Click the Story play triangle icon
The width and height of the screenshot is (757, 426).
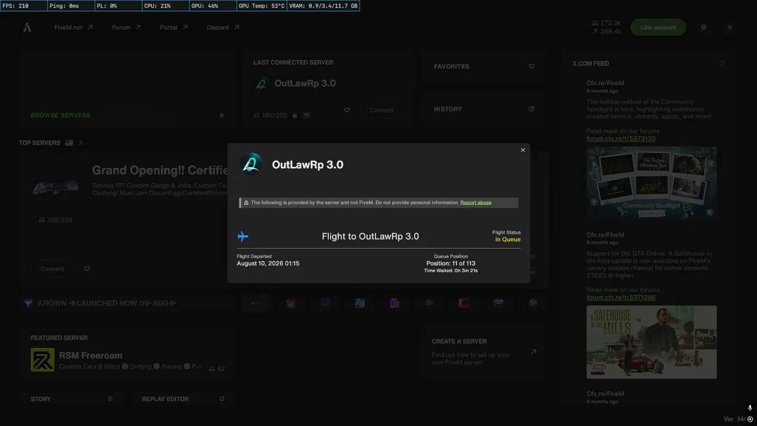point(111,399)
